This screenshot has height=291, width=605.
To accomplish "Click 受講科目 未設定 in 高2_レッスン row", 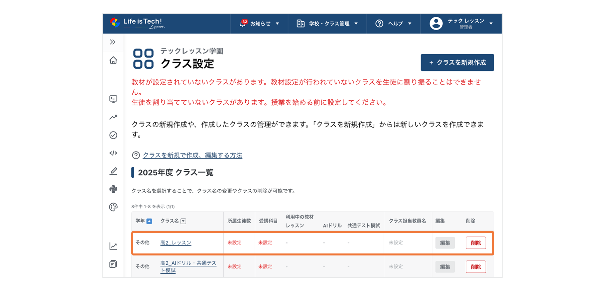I will 265,243.
